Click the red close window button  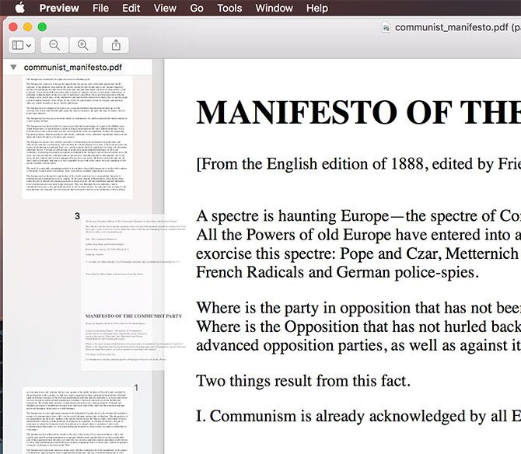[x=13, y=27]
